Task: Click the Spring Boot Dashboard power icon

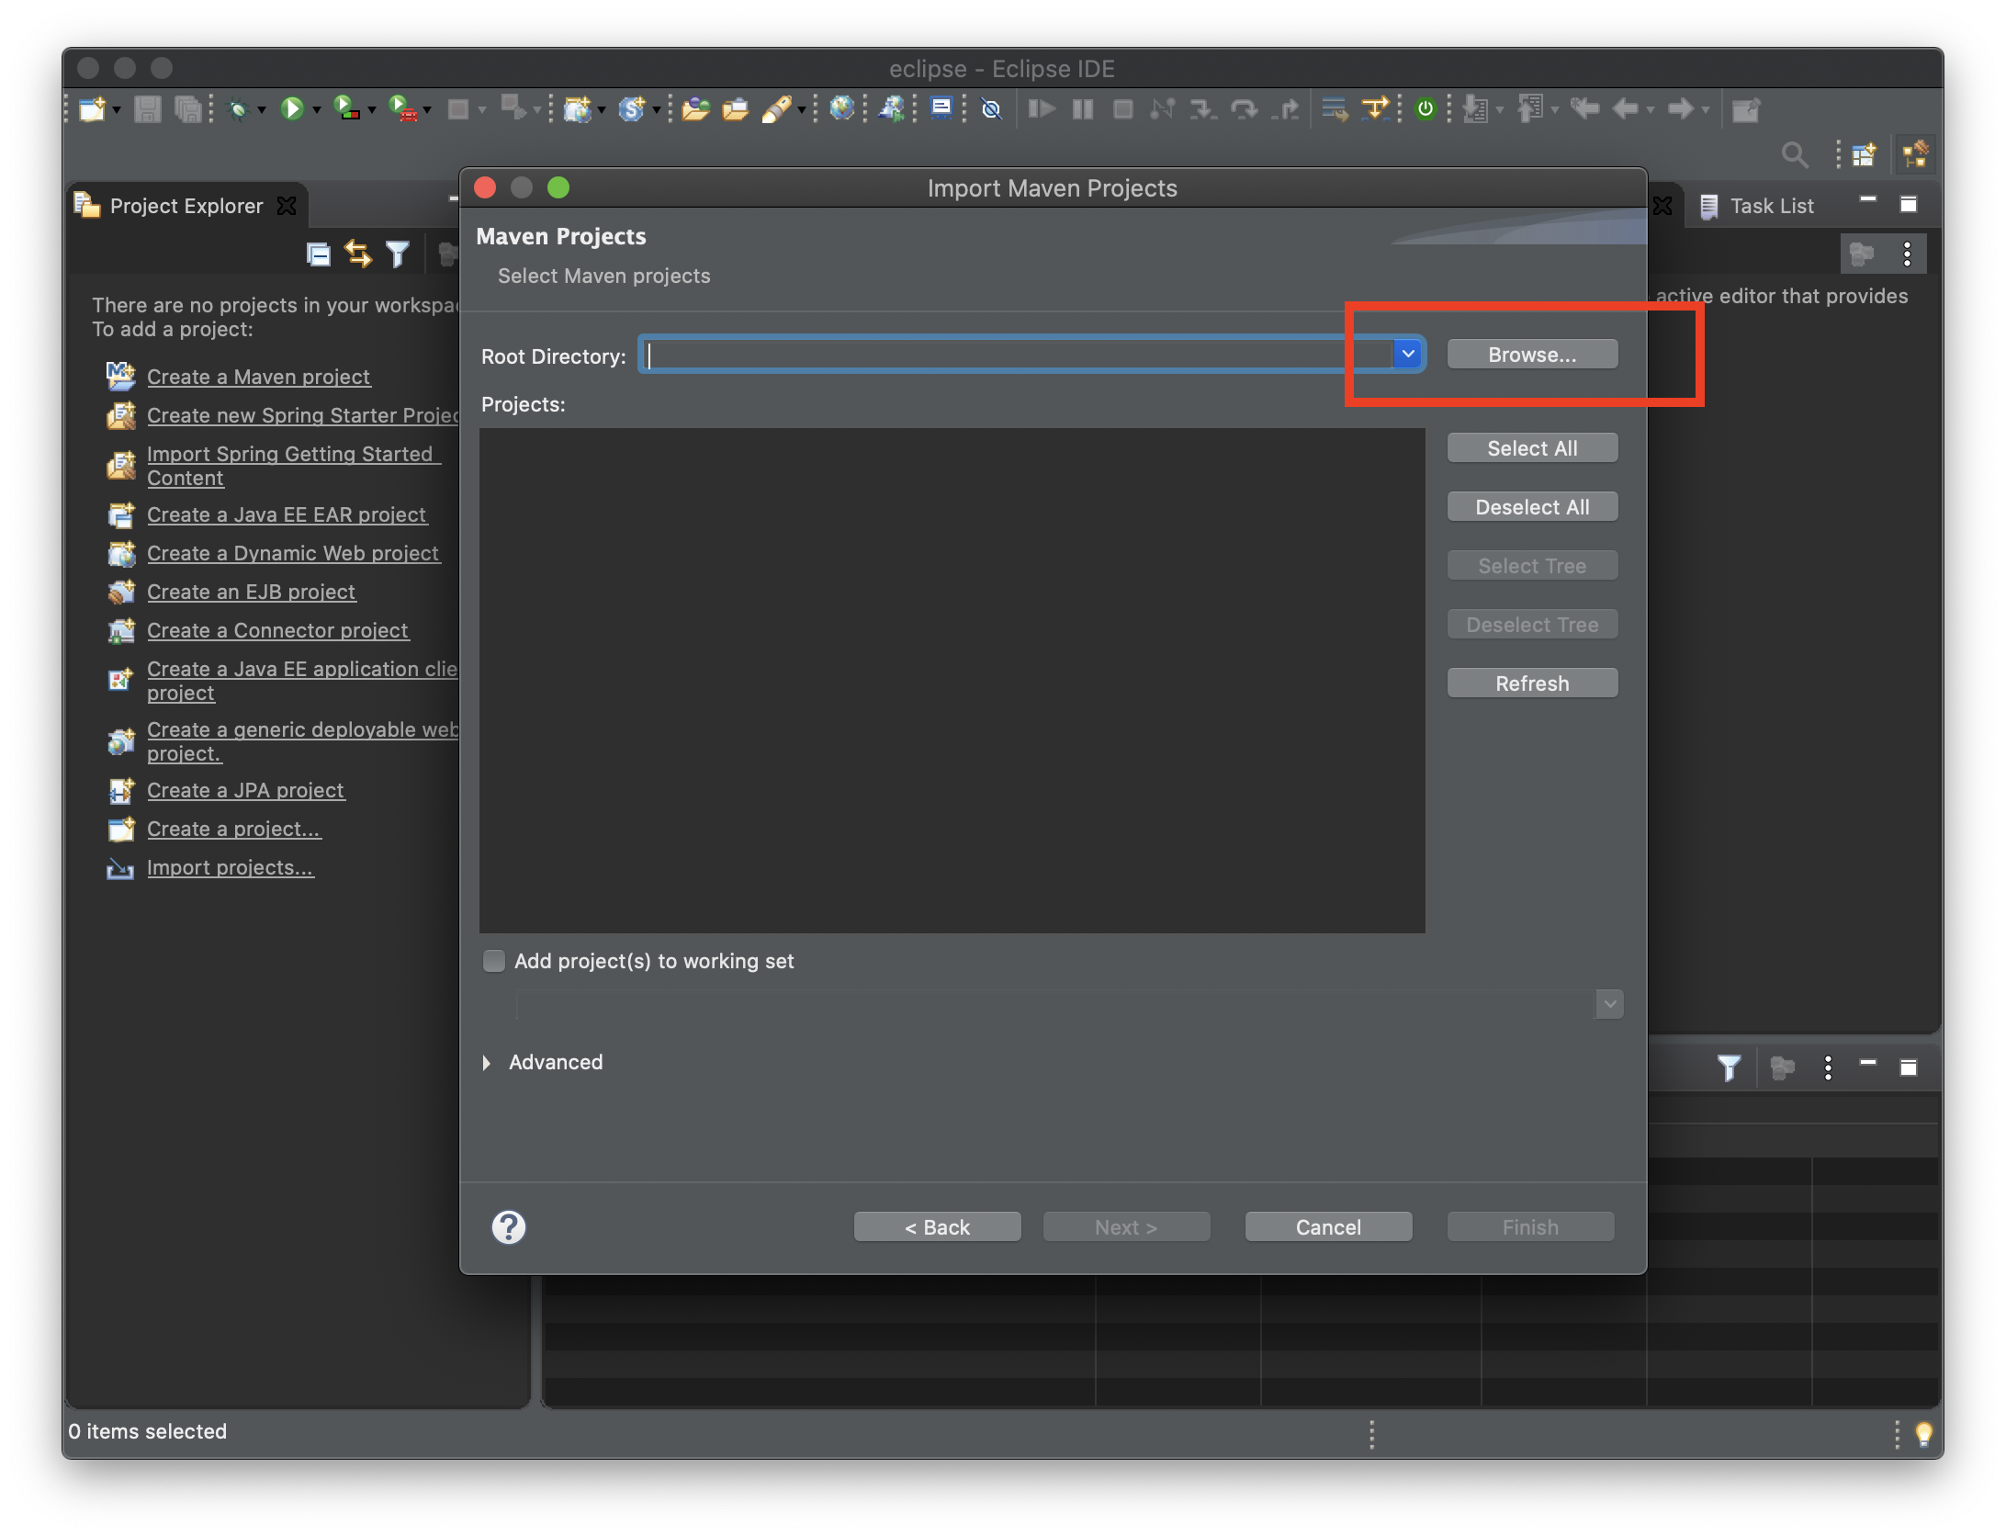Action: (1426, 109)
